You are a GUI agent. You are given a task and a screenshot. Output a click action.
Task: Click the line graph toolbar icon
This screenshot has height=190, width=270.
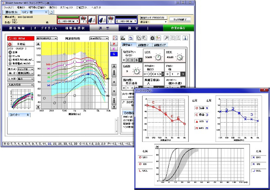[159, 38]
